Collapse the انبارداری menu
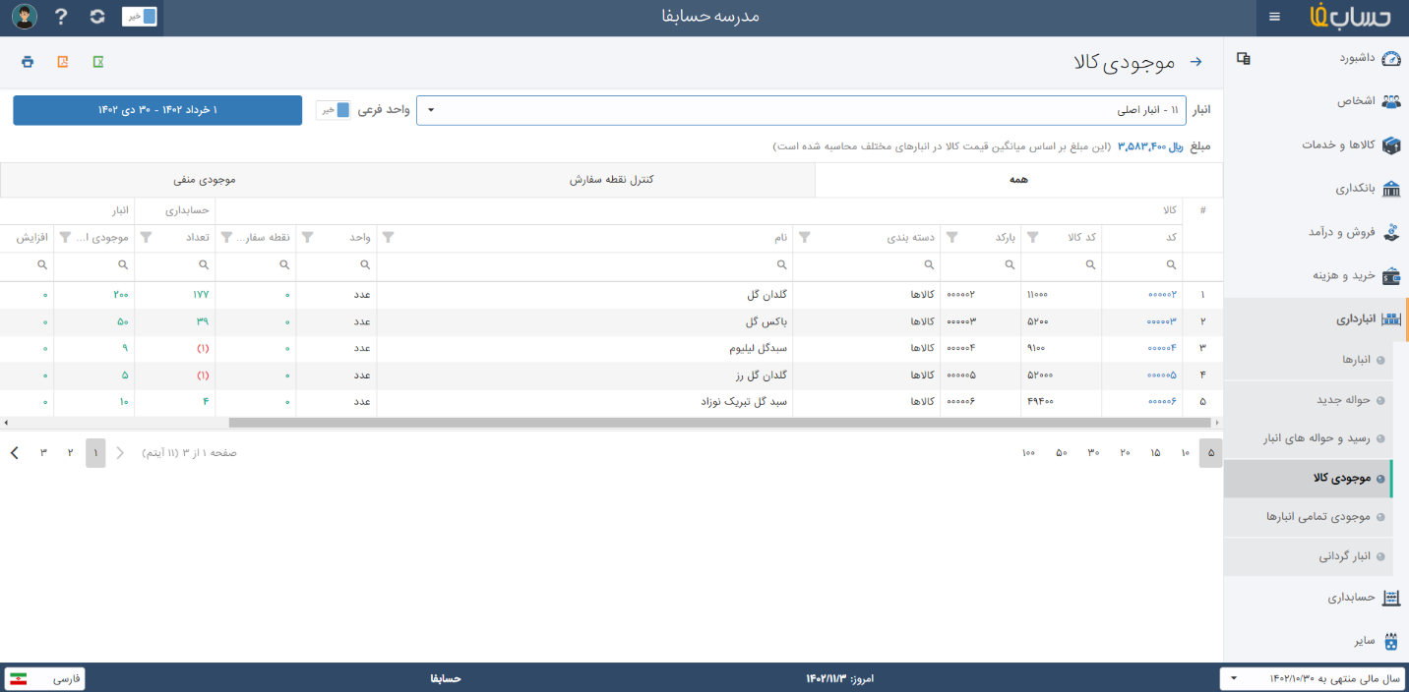 tap(1316, 319)
